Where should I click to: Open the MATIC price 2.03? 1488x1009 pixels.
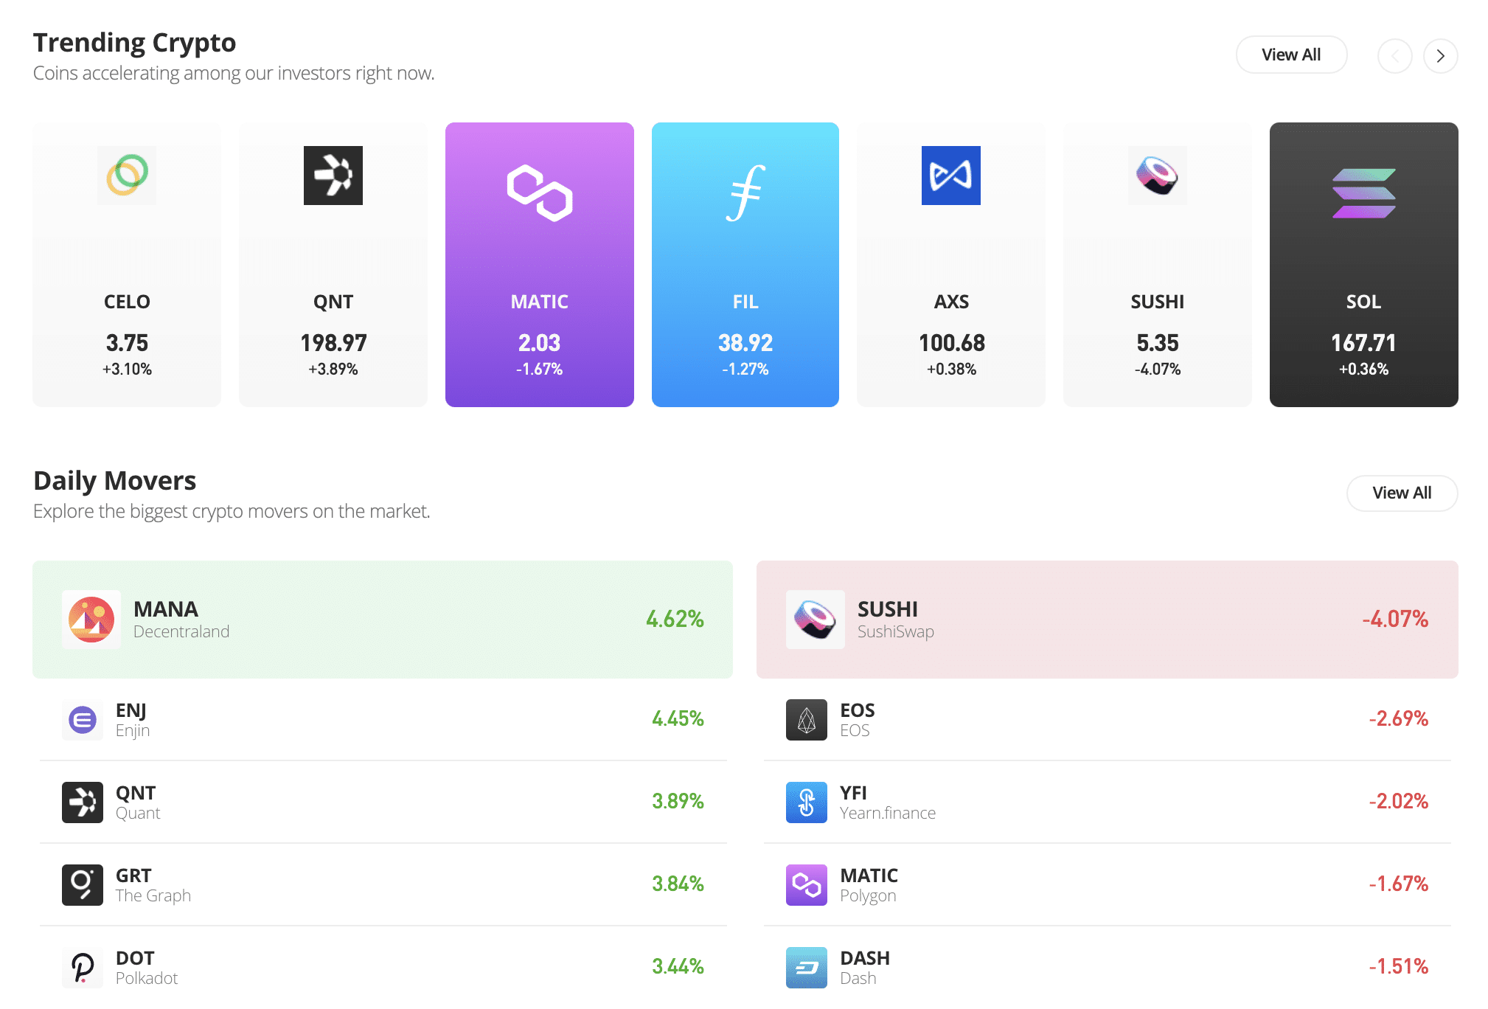pos(540,343)
